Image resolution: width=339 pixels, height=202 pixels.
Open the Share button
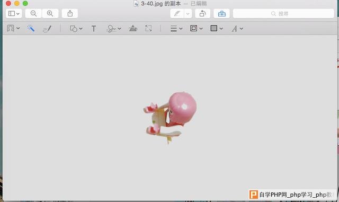tap(70, 14)
